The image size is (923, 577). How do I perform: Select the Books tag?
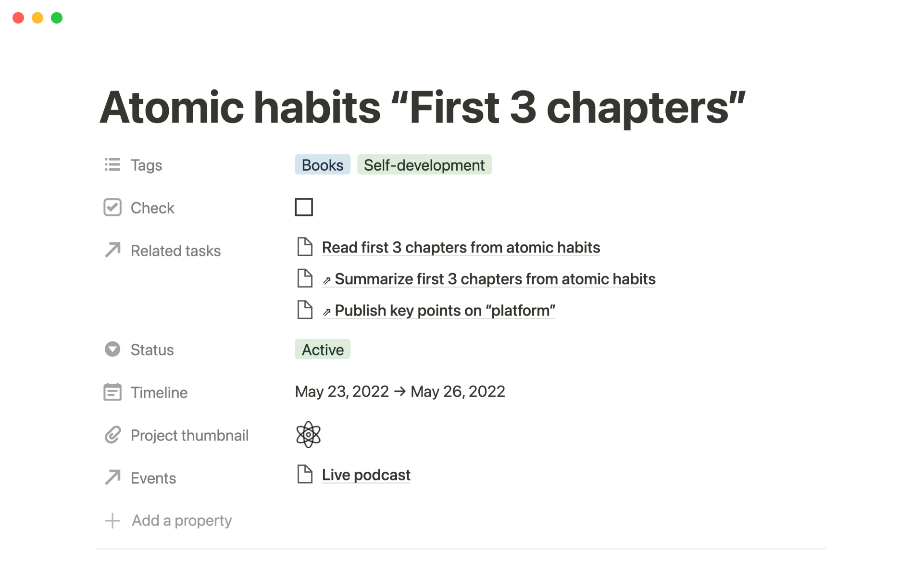click(x=323, y=165)
